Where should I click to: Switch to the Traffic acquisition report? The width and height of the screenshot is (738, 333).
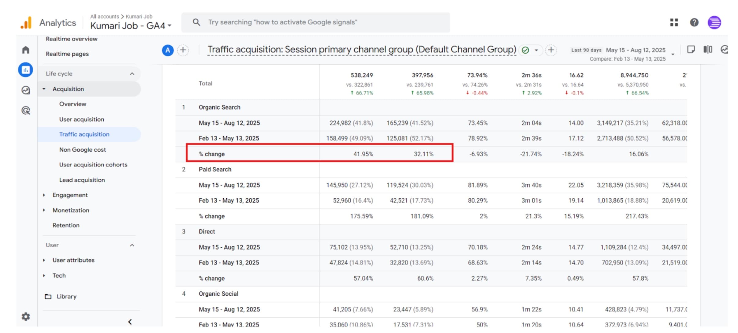[x=84, y=134]
